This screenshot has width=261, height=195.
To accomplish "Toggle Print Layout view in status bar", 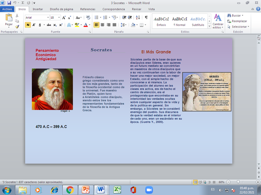I will [x=195, y=182].
